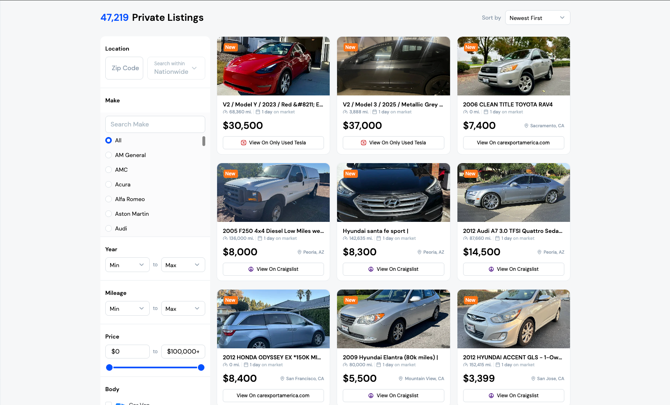Click the Only Used Tesla logo icon on the Model Y listing
This screenshot has height=405, width=670.
click(244, 143)
